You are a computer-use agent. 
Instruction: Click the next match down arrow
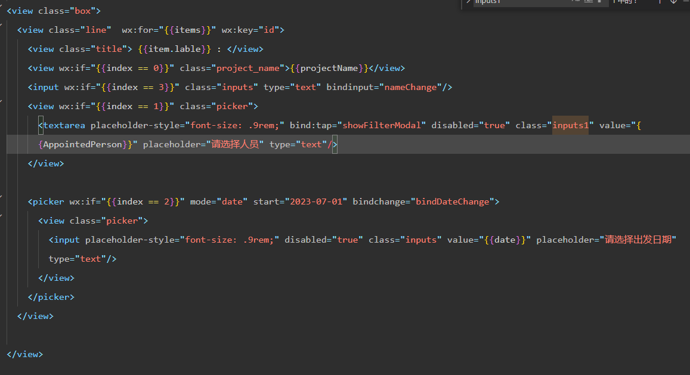(x=673, y=2)
